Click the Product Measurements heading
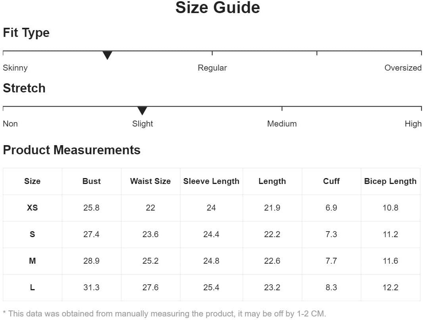 [x=71, y=150]
